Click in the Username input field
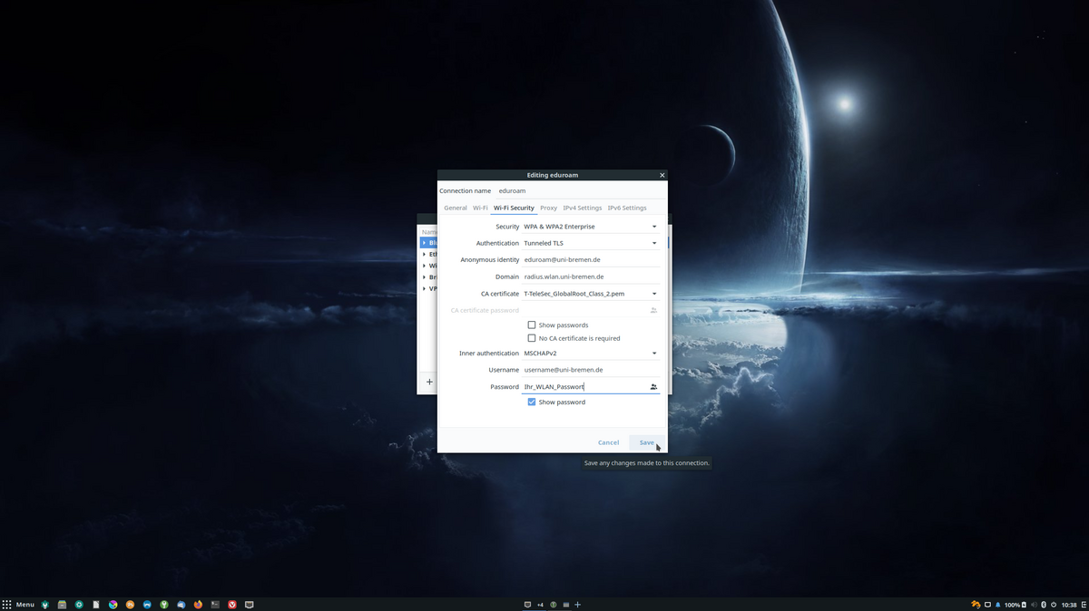 (590, 370)
